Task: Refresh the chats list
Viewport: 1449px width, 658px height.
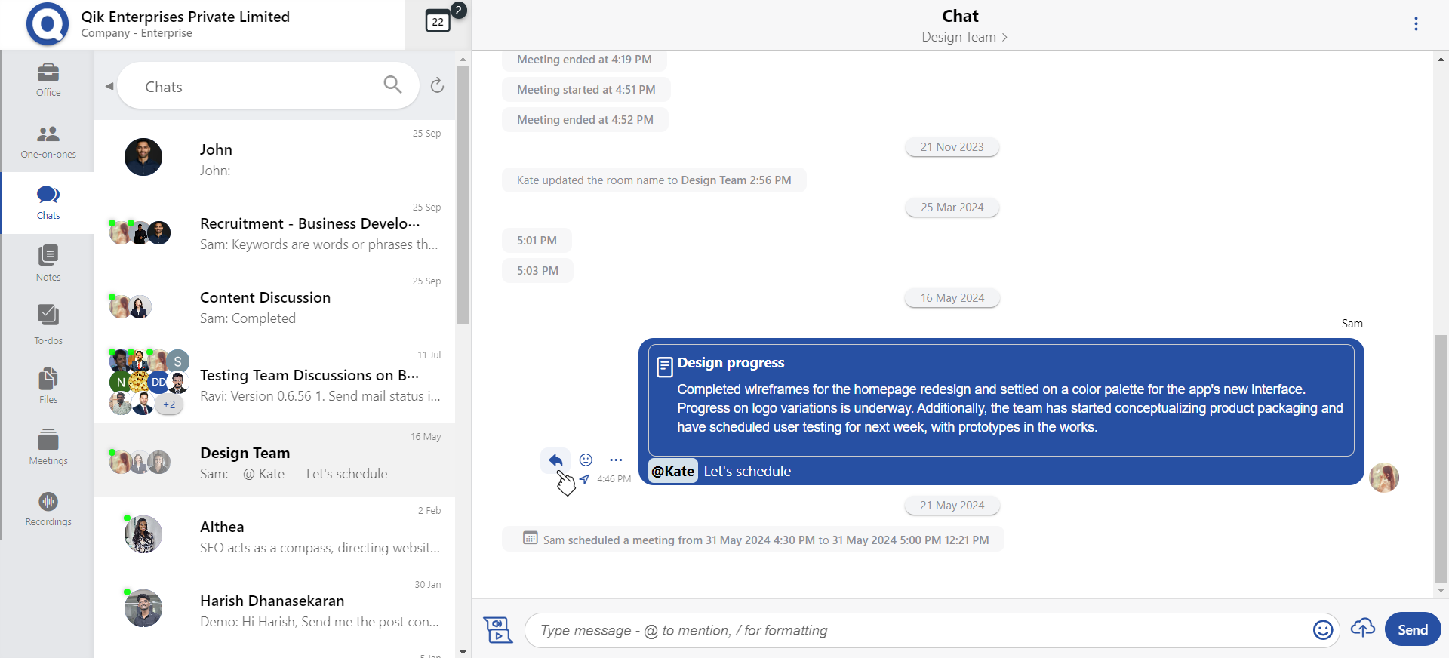Action: (437, 86)
